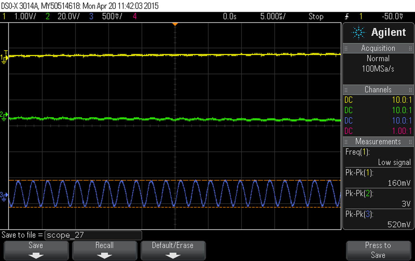Click the Save softkey button
This screenshot has height=261, width=415.
click(x=36, y=250)
